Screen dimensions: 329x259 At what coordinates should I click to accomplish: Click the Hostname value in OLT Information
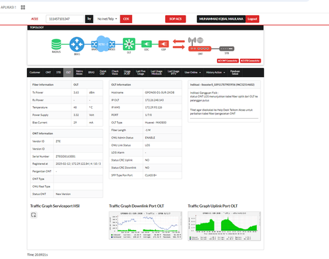click(160, 92)
